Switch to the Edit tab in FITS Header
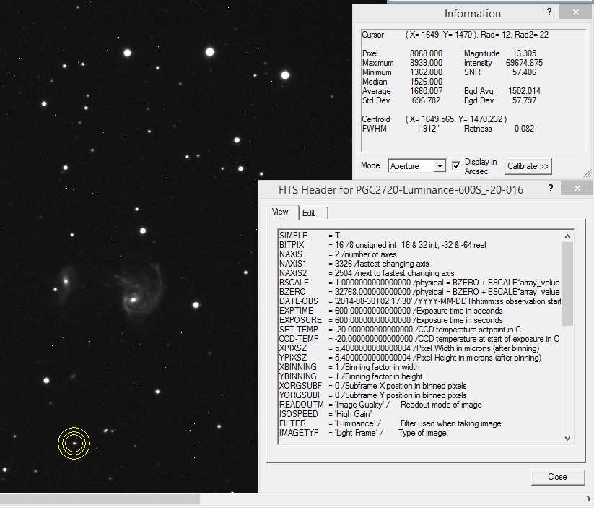This screenshot has height=508, width=594. pos(310,212)
